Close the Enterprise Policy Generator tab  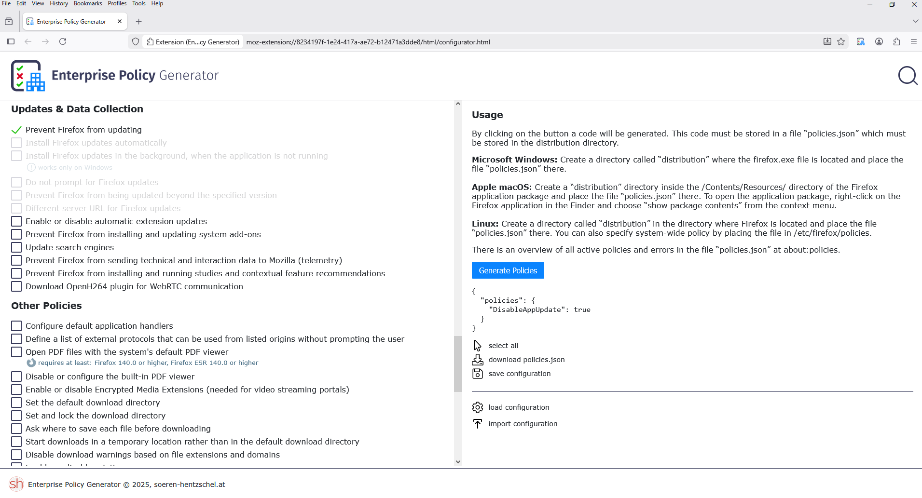(120, 22)
